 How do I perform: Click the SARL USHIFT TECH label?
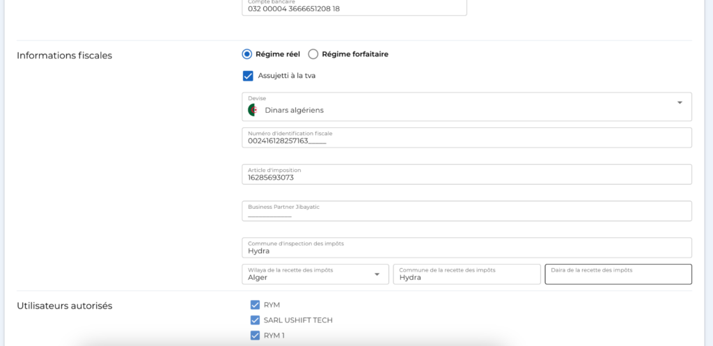pos(298,320)
